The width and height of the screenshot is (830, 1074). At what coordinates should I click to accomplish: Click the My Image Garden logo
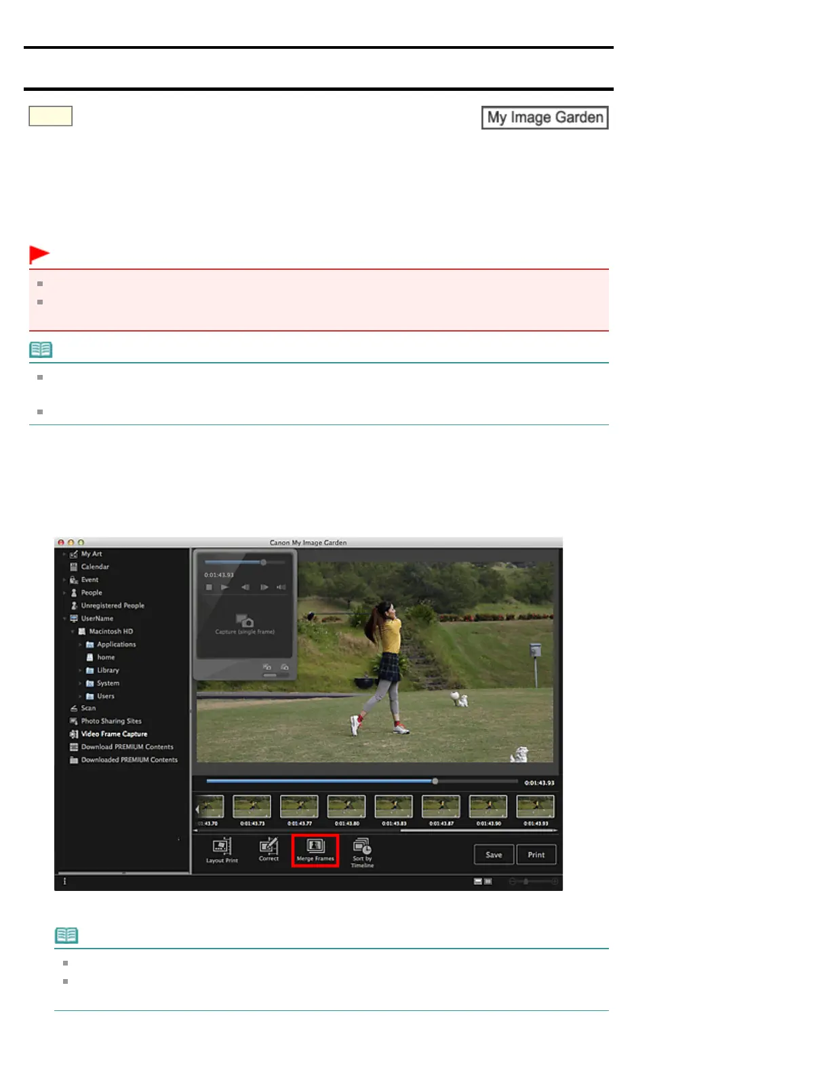[x=545, y=117]
